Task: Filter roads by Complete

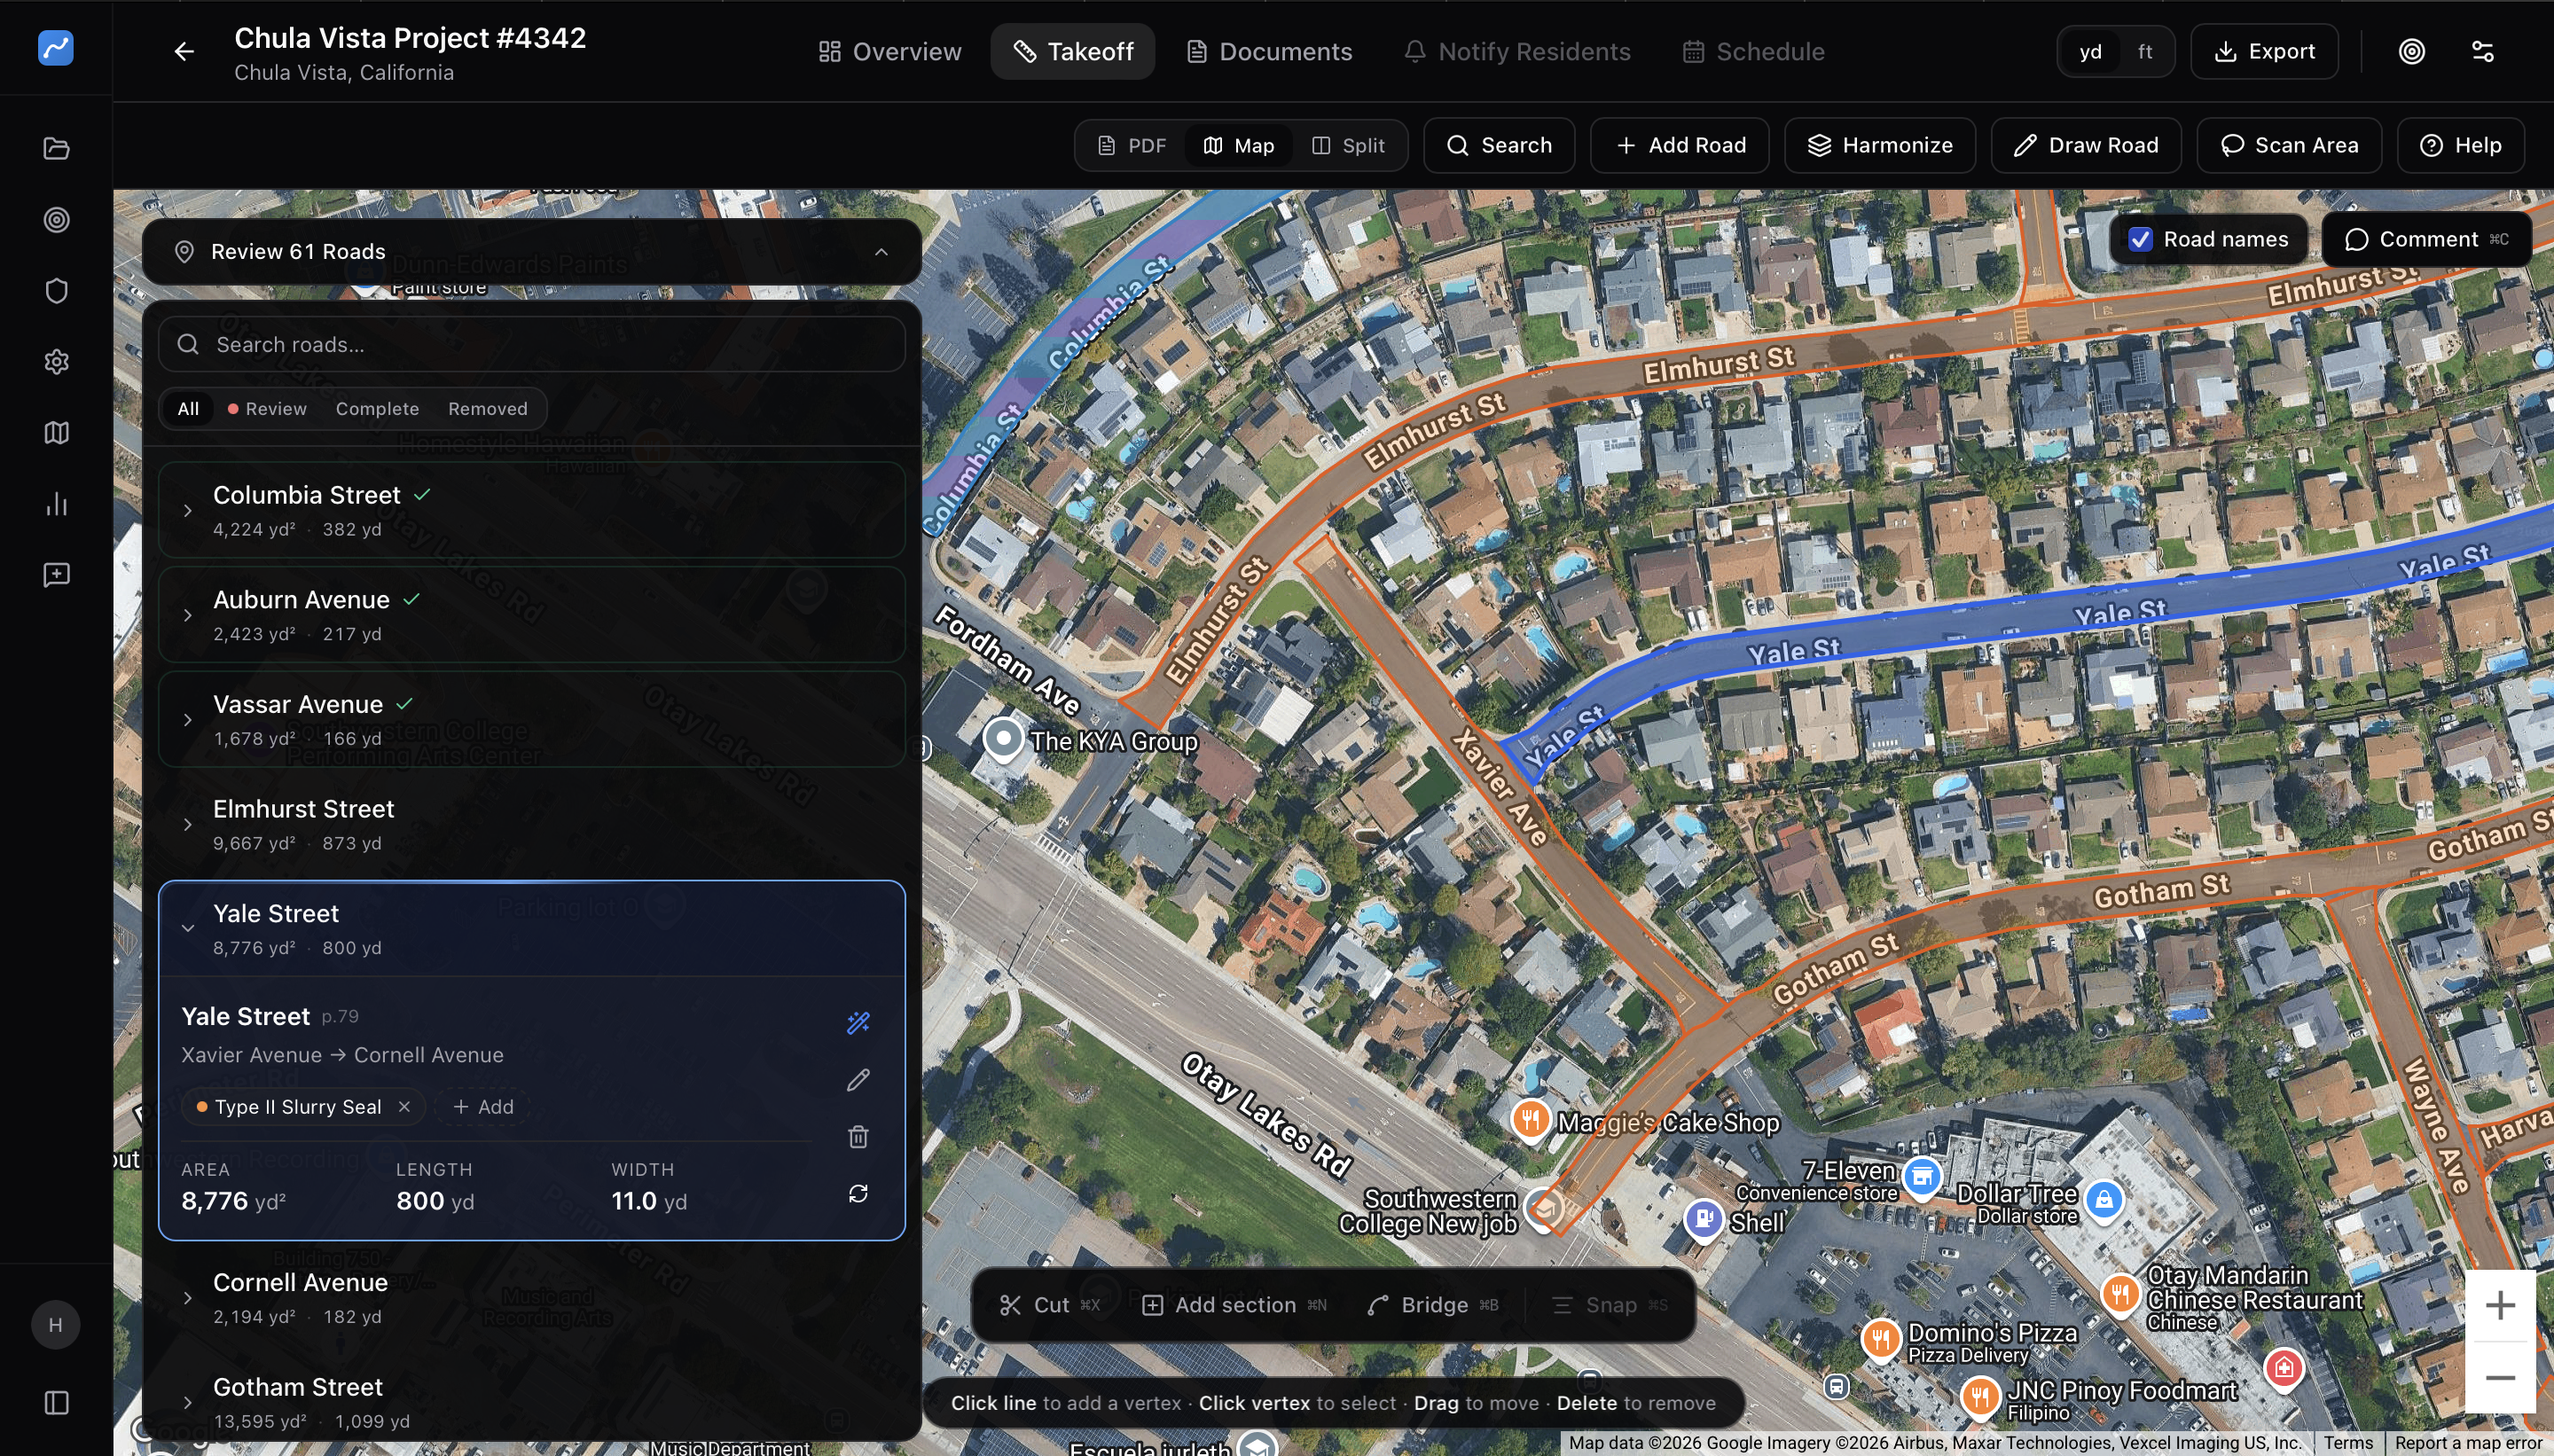Action: 377,408
